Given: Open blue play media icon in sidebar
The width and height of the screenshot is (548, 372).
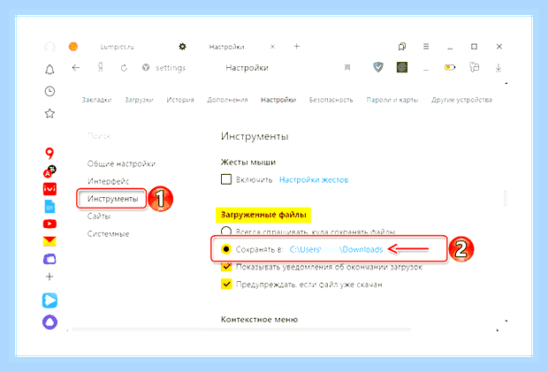Looking at the screenshot, I should [49, 300].
